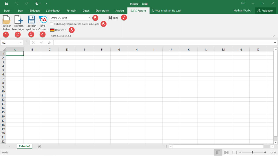Click the select-all corner triangle
The image size is (278, 156).
click(4, 49)
